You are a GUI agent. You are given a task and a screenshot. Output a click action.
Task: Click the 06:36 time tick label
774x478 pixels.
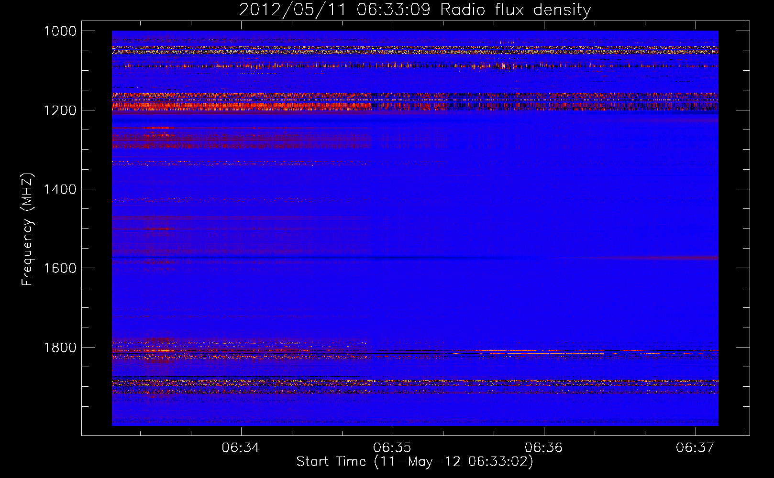(544, 447)
